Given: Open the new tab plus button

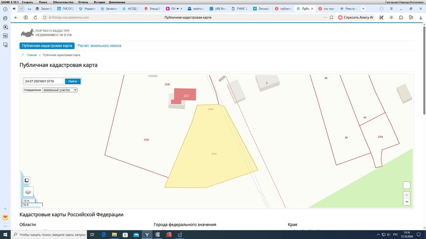Looking at the screenshot, I should tap(363, 8).
